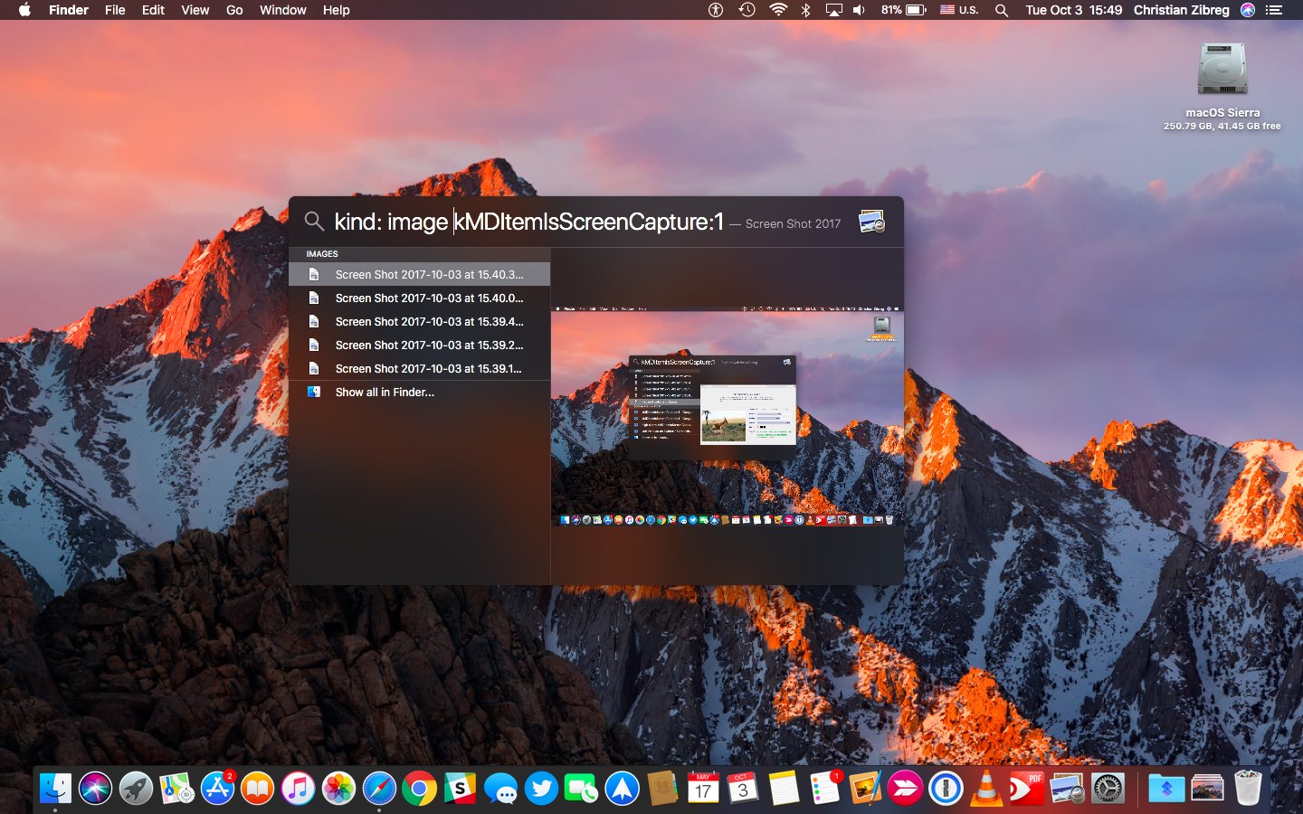The width and height of the screenshot is (1303, 814).
Task: Open the Help menu
Action: click(336, 10)
